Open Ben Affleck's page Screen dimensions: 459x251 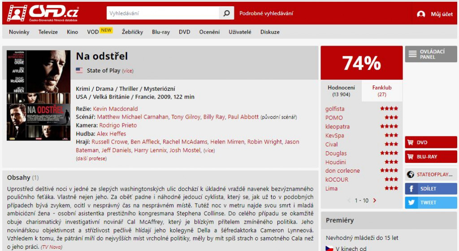click(145, 142)
